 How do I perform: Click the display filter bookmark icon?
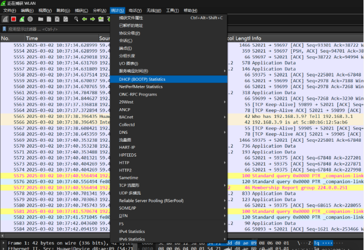point(4,29)
